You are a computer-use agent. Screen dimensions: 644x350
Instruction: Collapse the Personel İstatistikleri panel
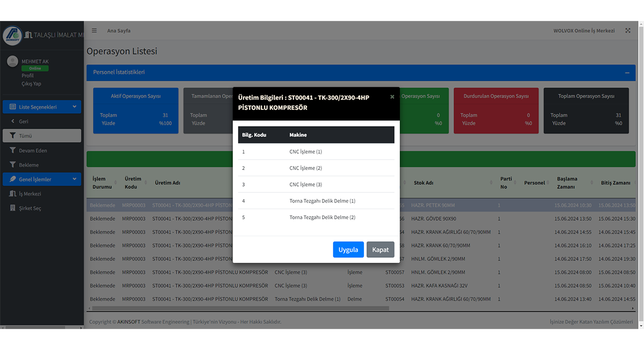627,72
